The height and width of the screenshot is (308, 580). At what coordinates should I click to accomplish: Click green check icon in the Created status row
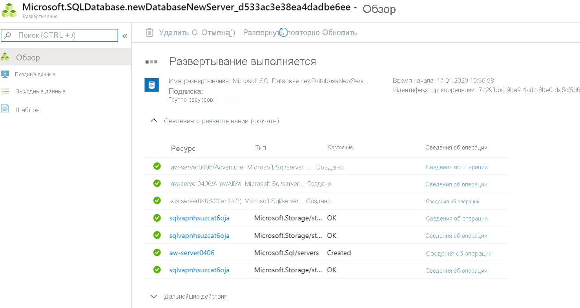(157, 252)
